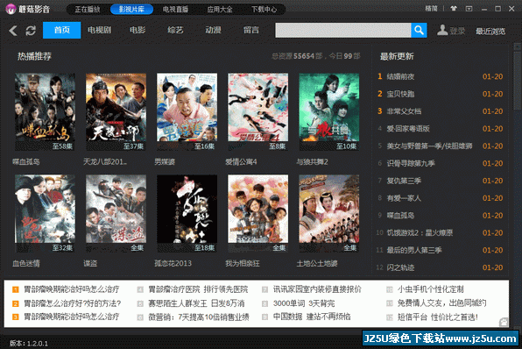Open the 与狼共舞2 poster thumbnail

pos(329,111)
